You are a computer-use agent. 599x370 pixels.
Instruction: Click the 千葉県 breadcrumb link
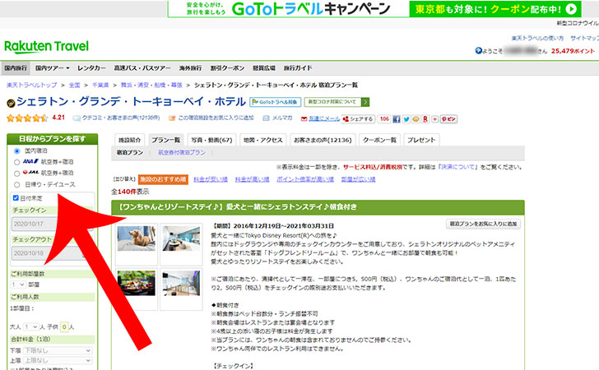[100, 86]
